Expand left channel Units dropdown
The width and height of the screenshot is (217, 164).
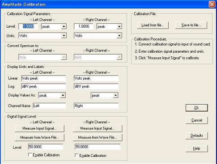click(x=43, y=36)
